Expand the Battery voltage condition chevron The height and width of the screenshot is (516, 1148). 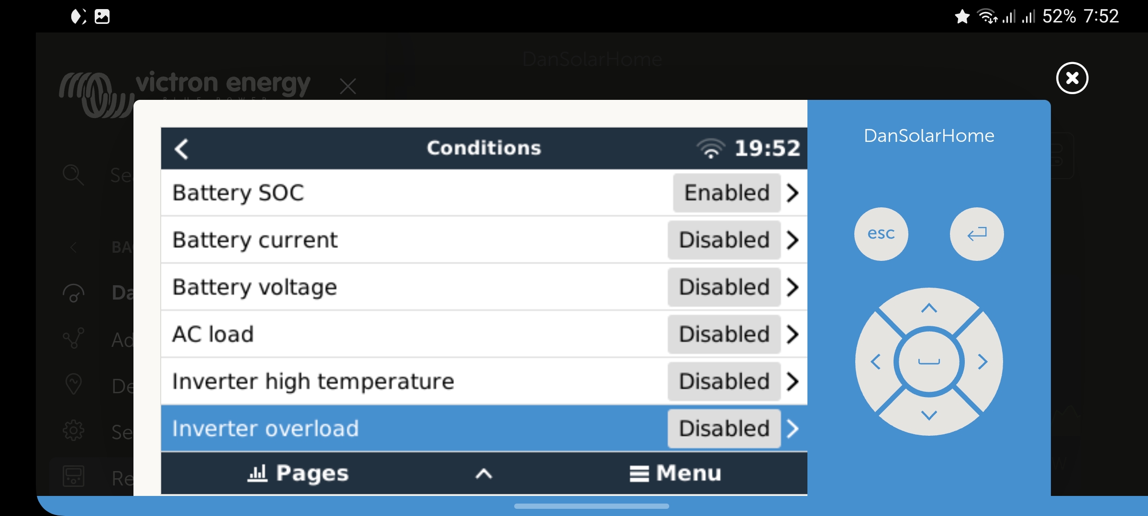[x=793, y=287]
